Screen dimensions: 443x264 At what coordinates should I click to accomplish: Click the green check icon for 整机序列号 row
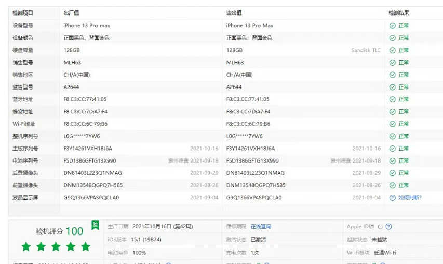click(393, 136)
